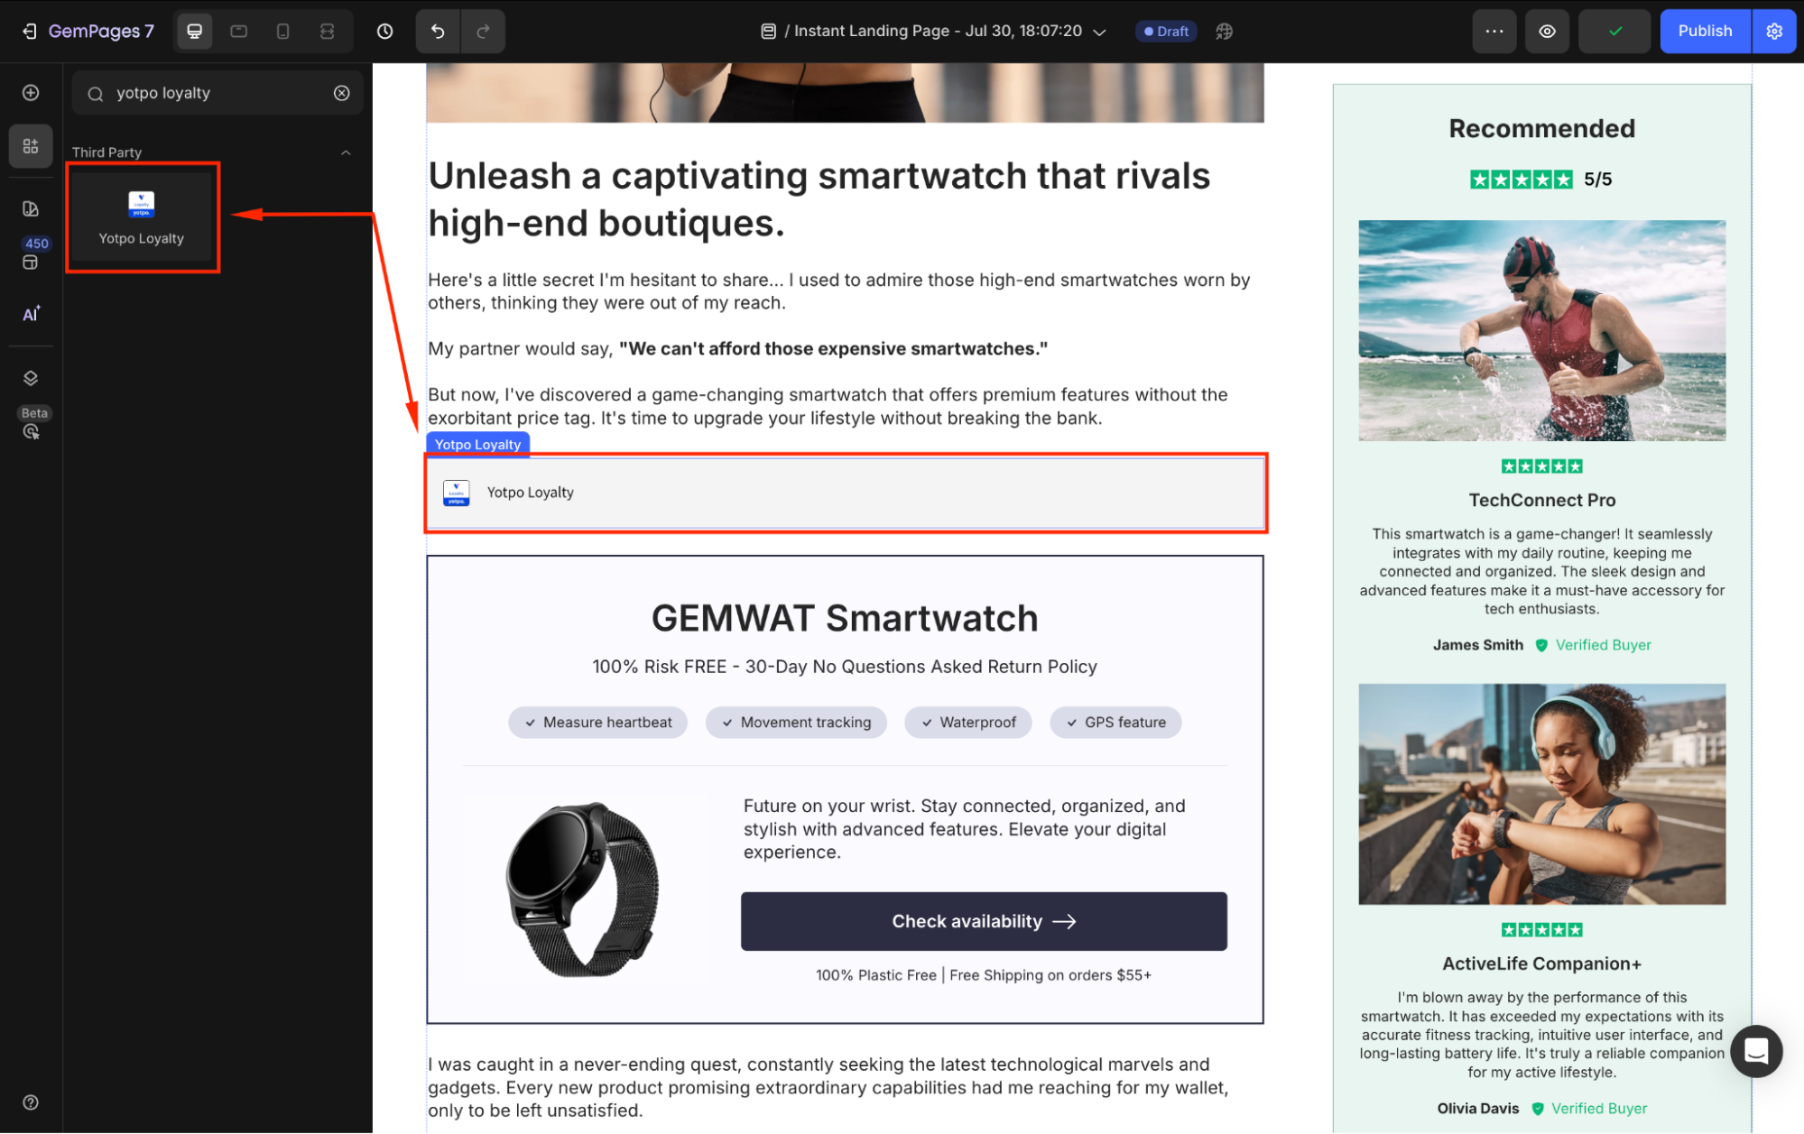Open the layers panel icon
This screenshot has height=1134, width=1804.
(x=31, y=378)
